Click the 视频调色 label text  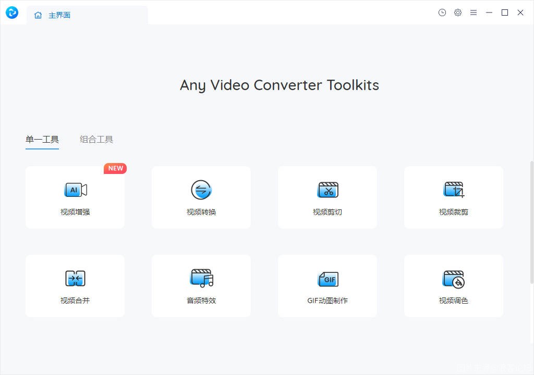454,301
